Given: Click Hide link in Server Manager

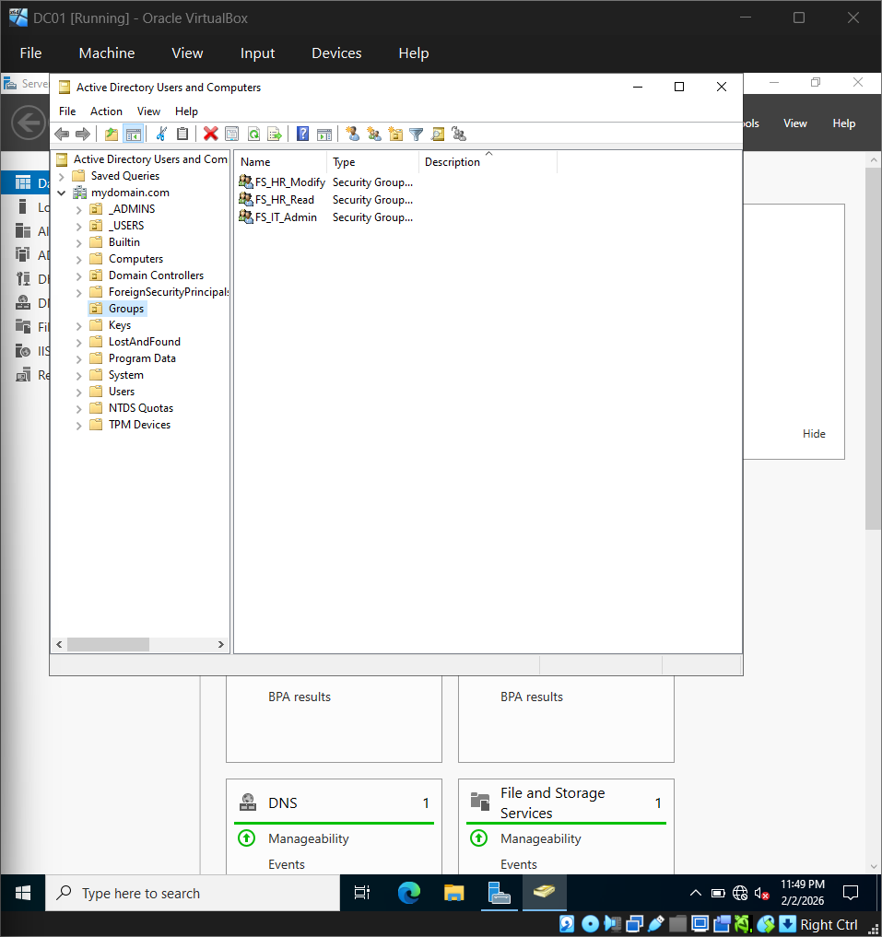Looking at the screenshot, I should 813,434.
